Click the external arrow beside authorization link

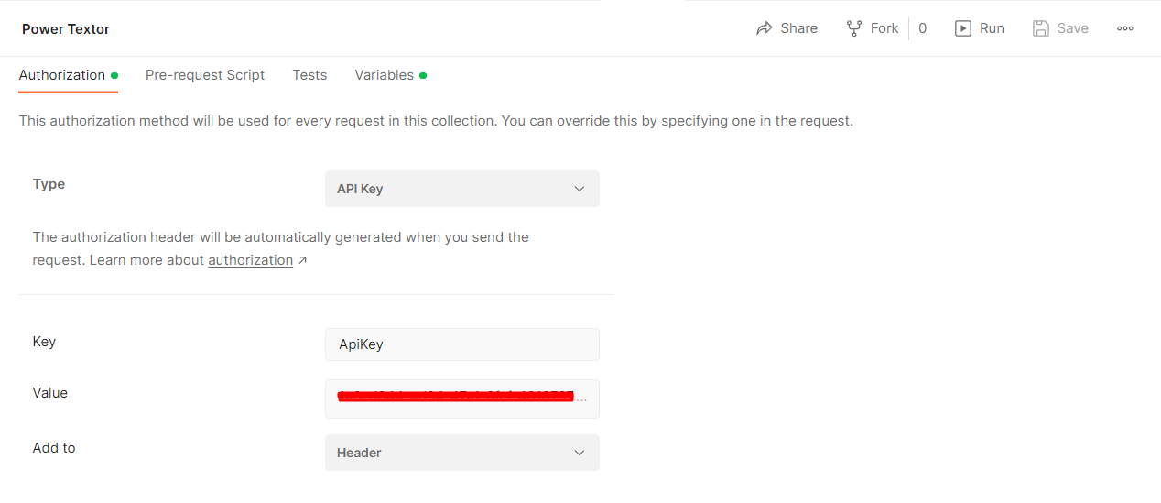coord(303,261)
